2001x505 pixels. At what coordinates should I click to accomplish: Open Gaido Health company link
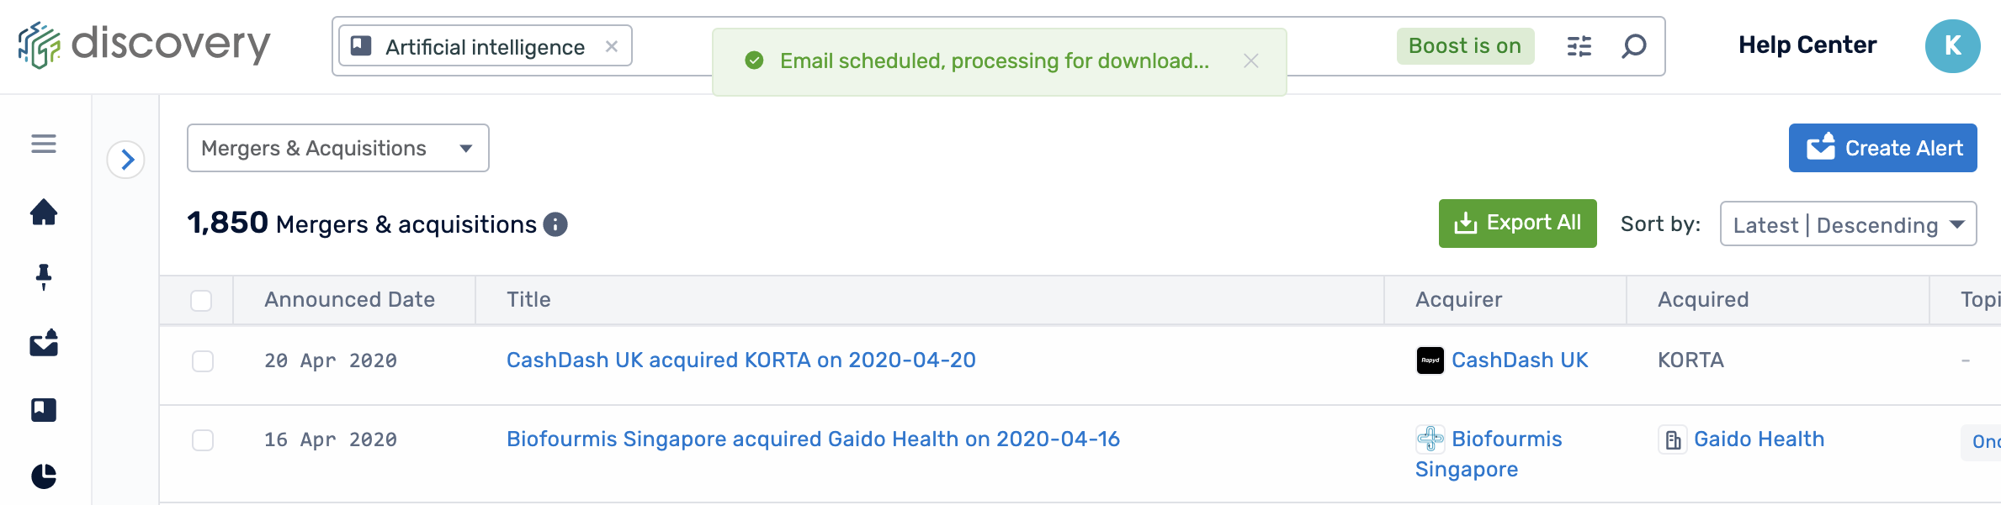1759,439
